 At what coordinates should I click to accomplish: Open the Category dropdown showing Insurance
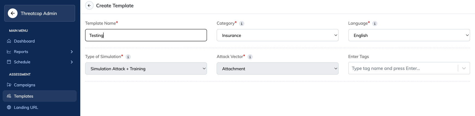(277, 35)
